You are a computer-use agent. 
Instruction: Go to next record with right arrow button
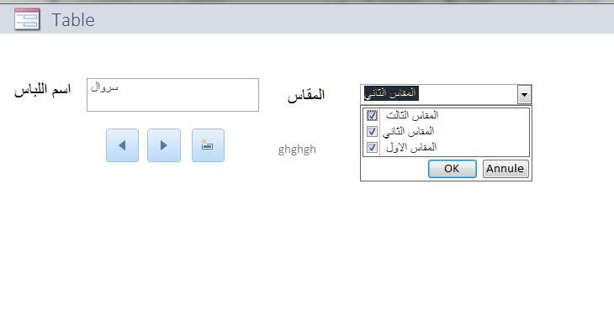[x=164, y=145]
